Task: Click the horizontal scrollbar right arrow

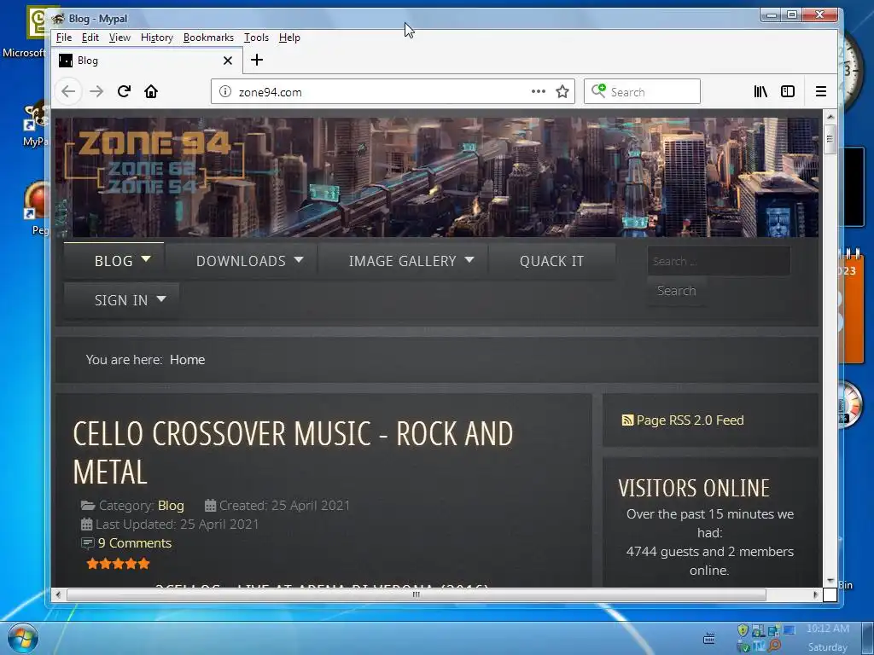Action: tap(815, 594)
